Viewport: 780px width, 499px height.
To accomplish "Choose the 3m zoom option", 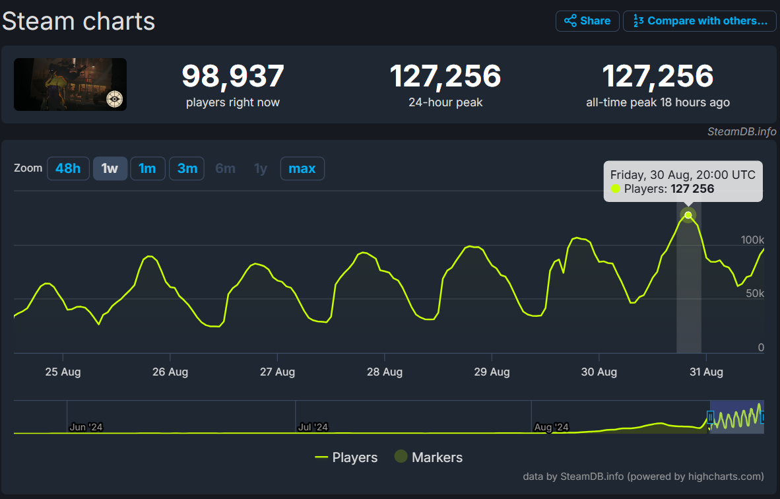I will pyautogui.click(x=187, y=168).
